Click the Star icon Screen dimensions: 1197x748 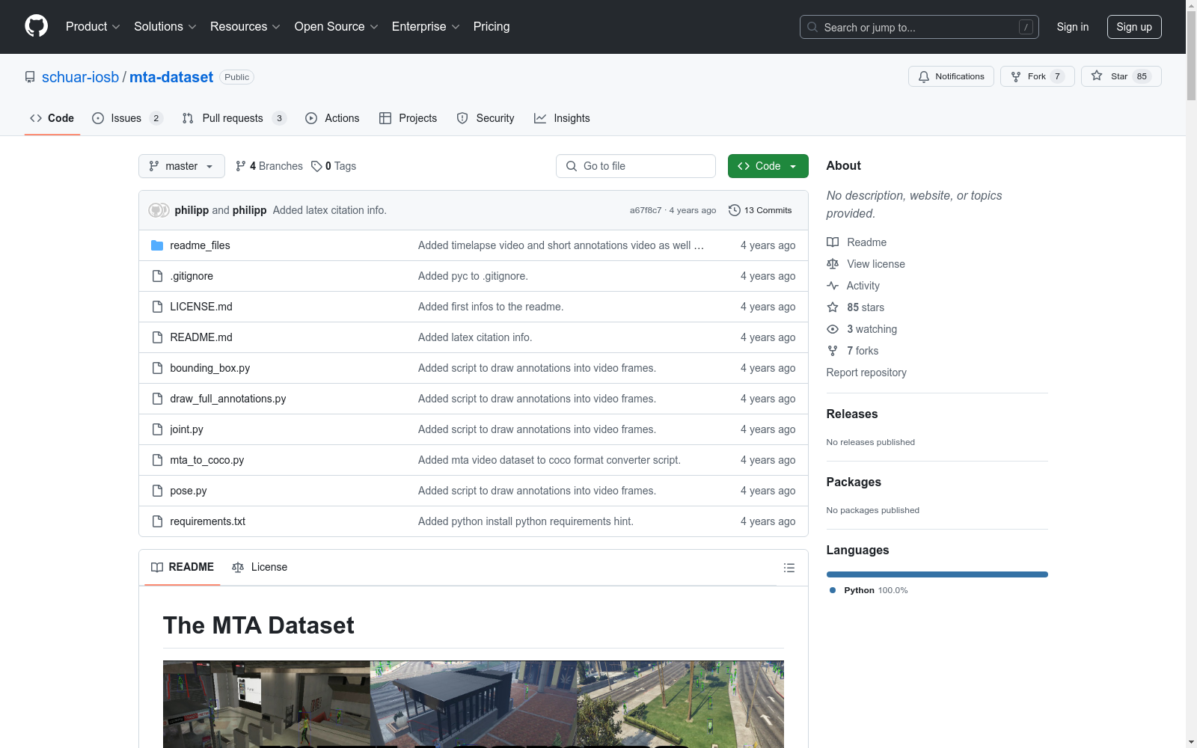coord(1097,76)
